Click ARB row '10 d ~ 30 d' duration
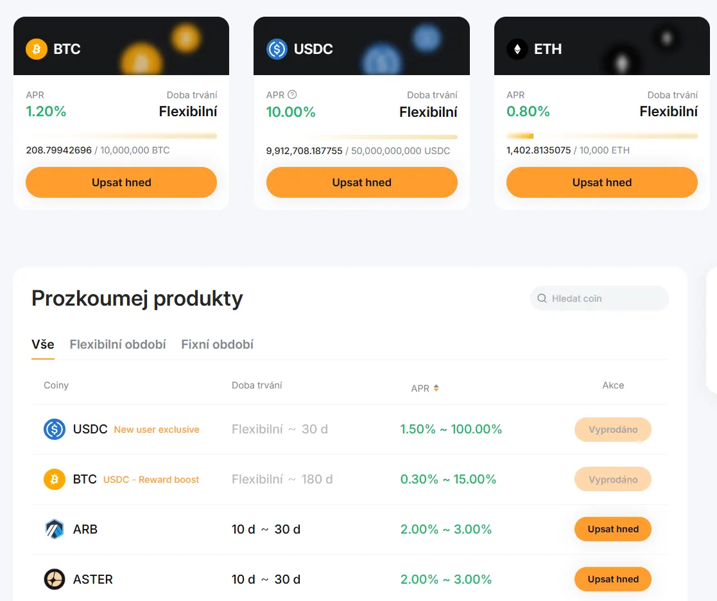Viewport: 717px width, 601px height. point(266,529)
